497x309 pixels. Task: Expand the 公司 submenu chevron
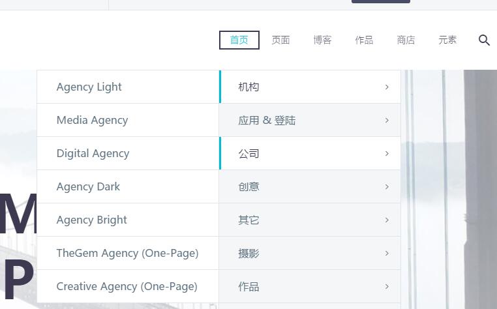pyautogui.click(x=387, y=153)
